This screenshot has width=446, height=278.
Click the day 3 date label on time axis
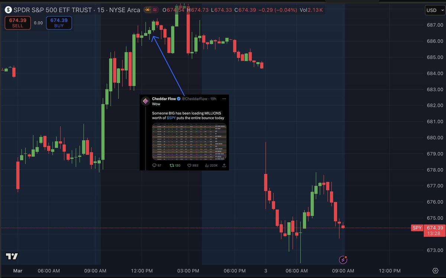265,271
